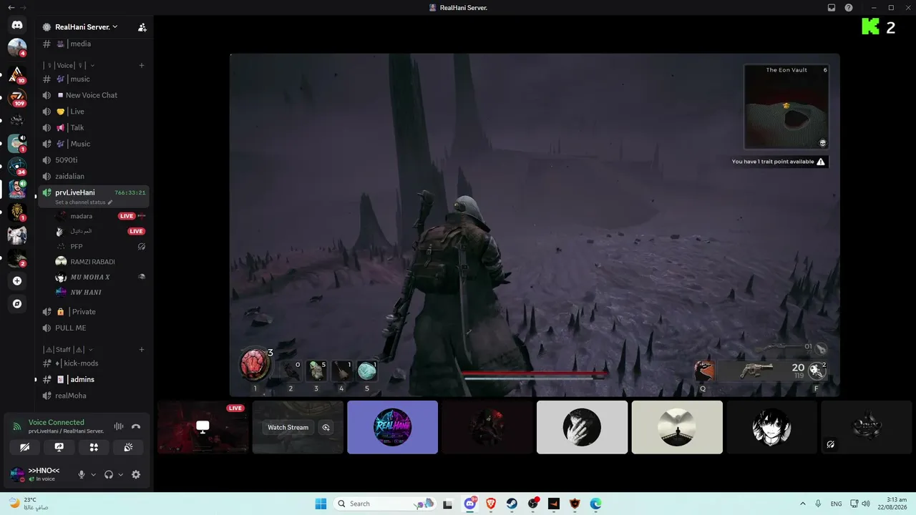Click the Watch Stream button
The image size is (916, 515).
(288, 428)
